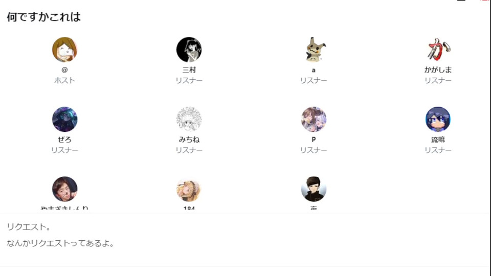Viewport: 491px width, 276px height.
Task: Click the host @ profile avatar
Action: [x=64, y=50]
